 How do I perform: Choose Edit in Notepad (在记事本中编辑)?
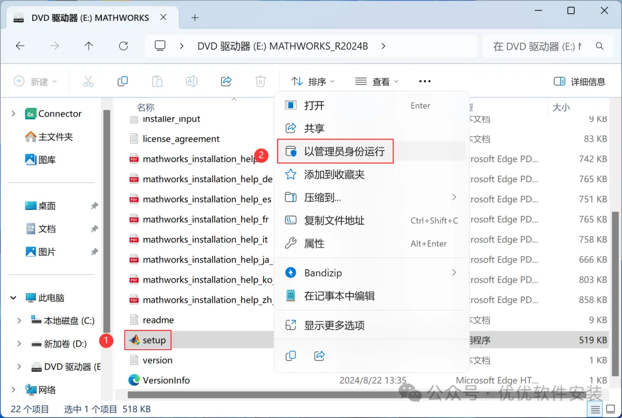point(371,296)
